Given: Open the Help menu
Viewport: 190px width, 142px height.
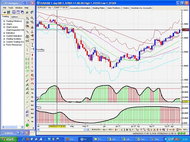Looking at the screenshot, I should pyautogui.click(x=26, y=8).
